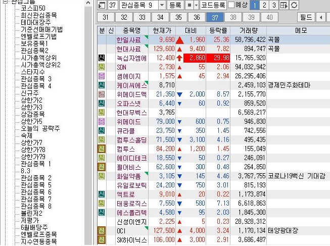The height and width of the screenshot is (246, 330).
Task: Click the left arrow next to 필드 button
Action: tap(321, 17)
